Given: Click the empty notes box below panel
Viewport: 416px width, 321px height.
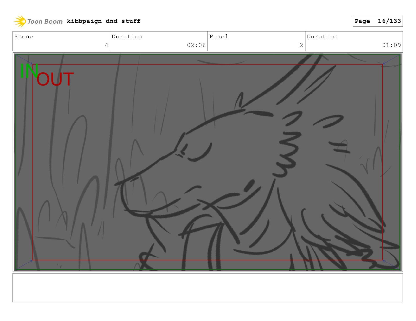Looking at the screenshot, I should click(x=207, y=288).
